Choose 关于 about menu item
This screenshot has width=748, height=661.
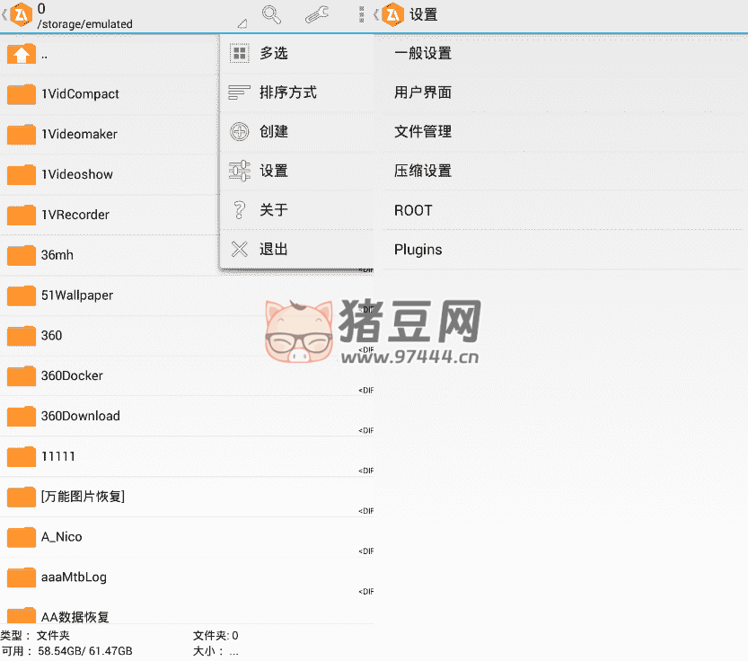[x=296, y=210]
